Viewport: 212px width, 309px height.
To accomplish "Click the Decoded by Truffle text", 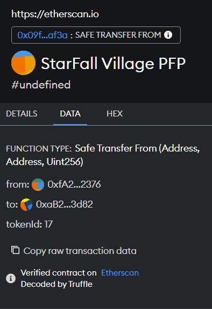I will click(x=56, y=284).
